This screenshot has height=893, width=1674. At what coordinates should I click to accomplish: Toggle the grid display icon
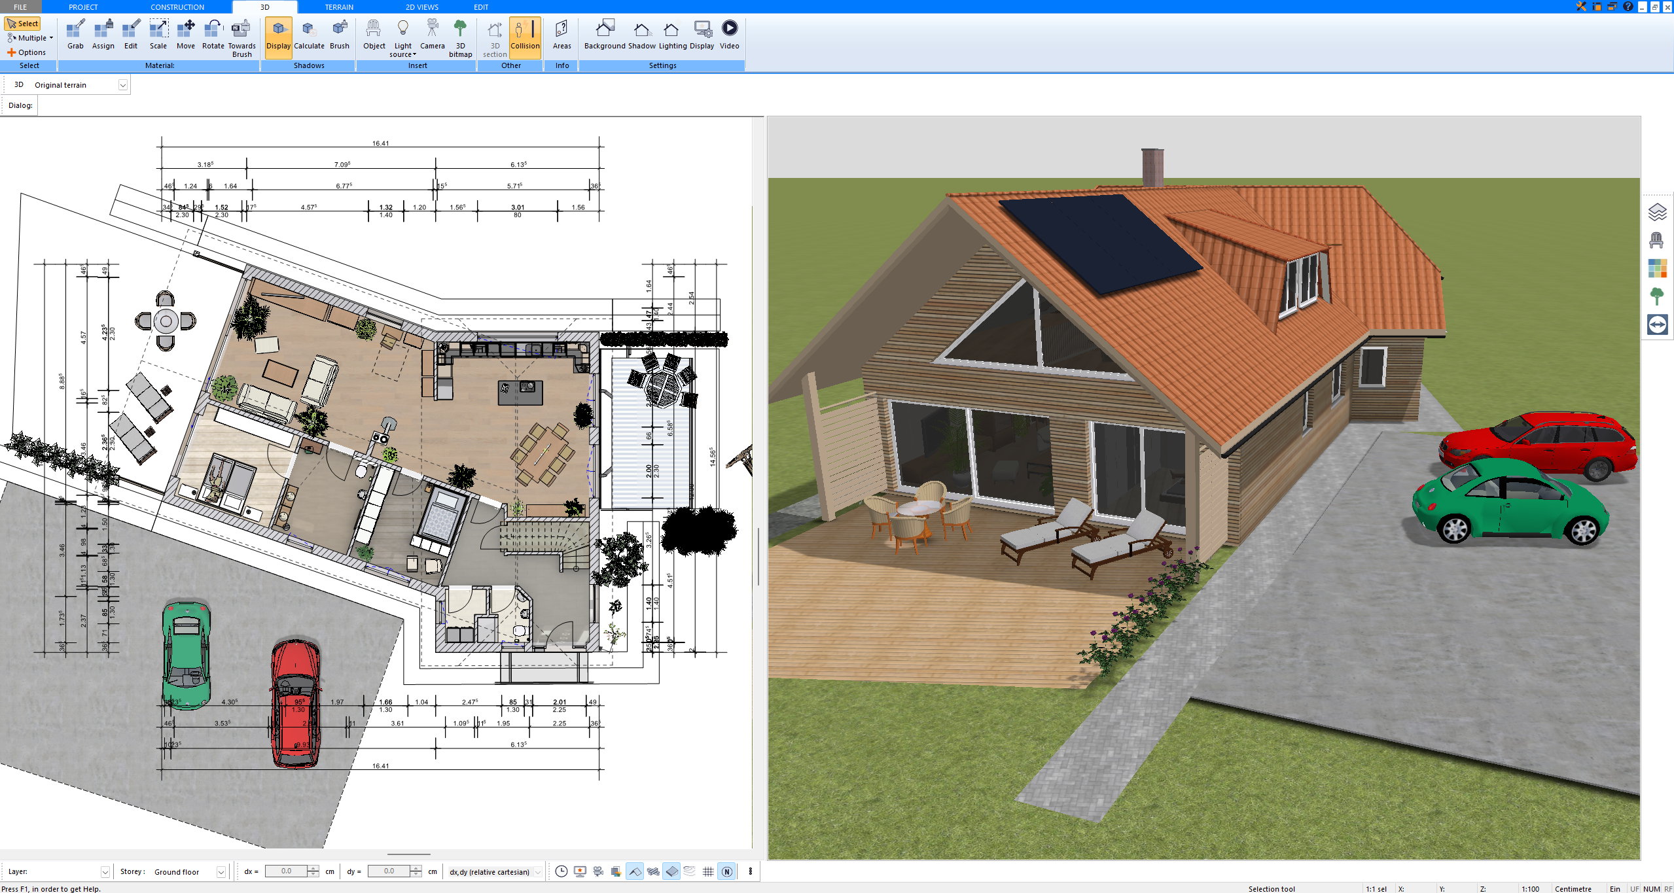[x=708, y=871]
